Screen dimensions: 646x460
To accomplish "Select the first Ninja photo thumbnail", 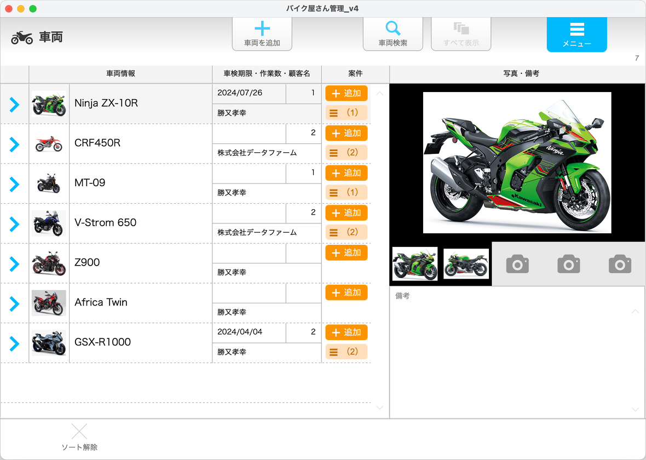I will [414, 264].
